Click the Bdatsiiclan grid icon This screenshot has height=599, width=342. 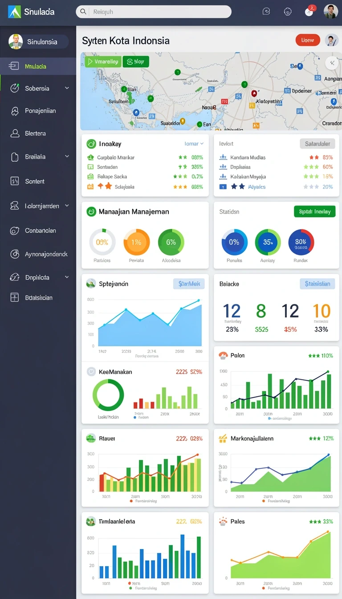point(15,297)
